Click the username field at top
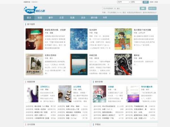Screen dimensions: 170x127 coord(123,2)
